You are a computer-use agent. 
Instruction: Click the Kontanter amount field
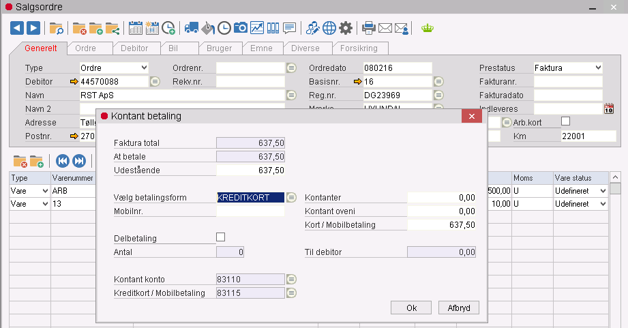[442, 198]
